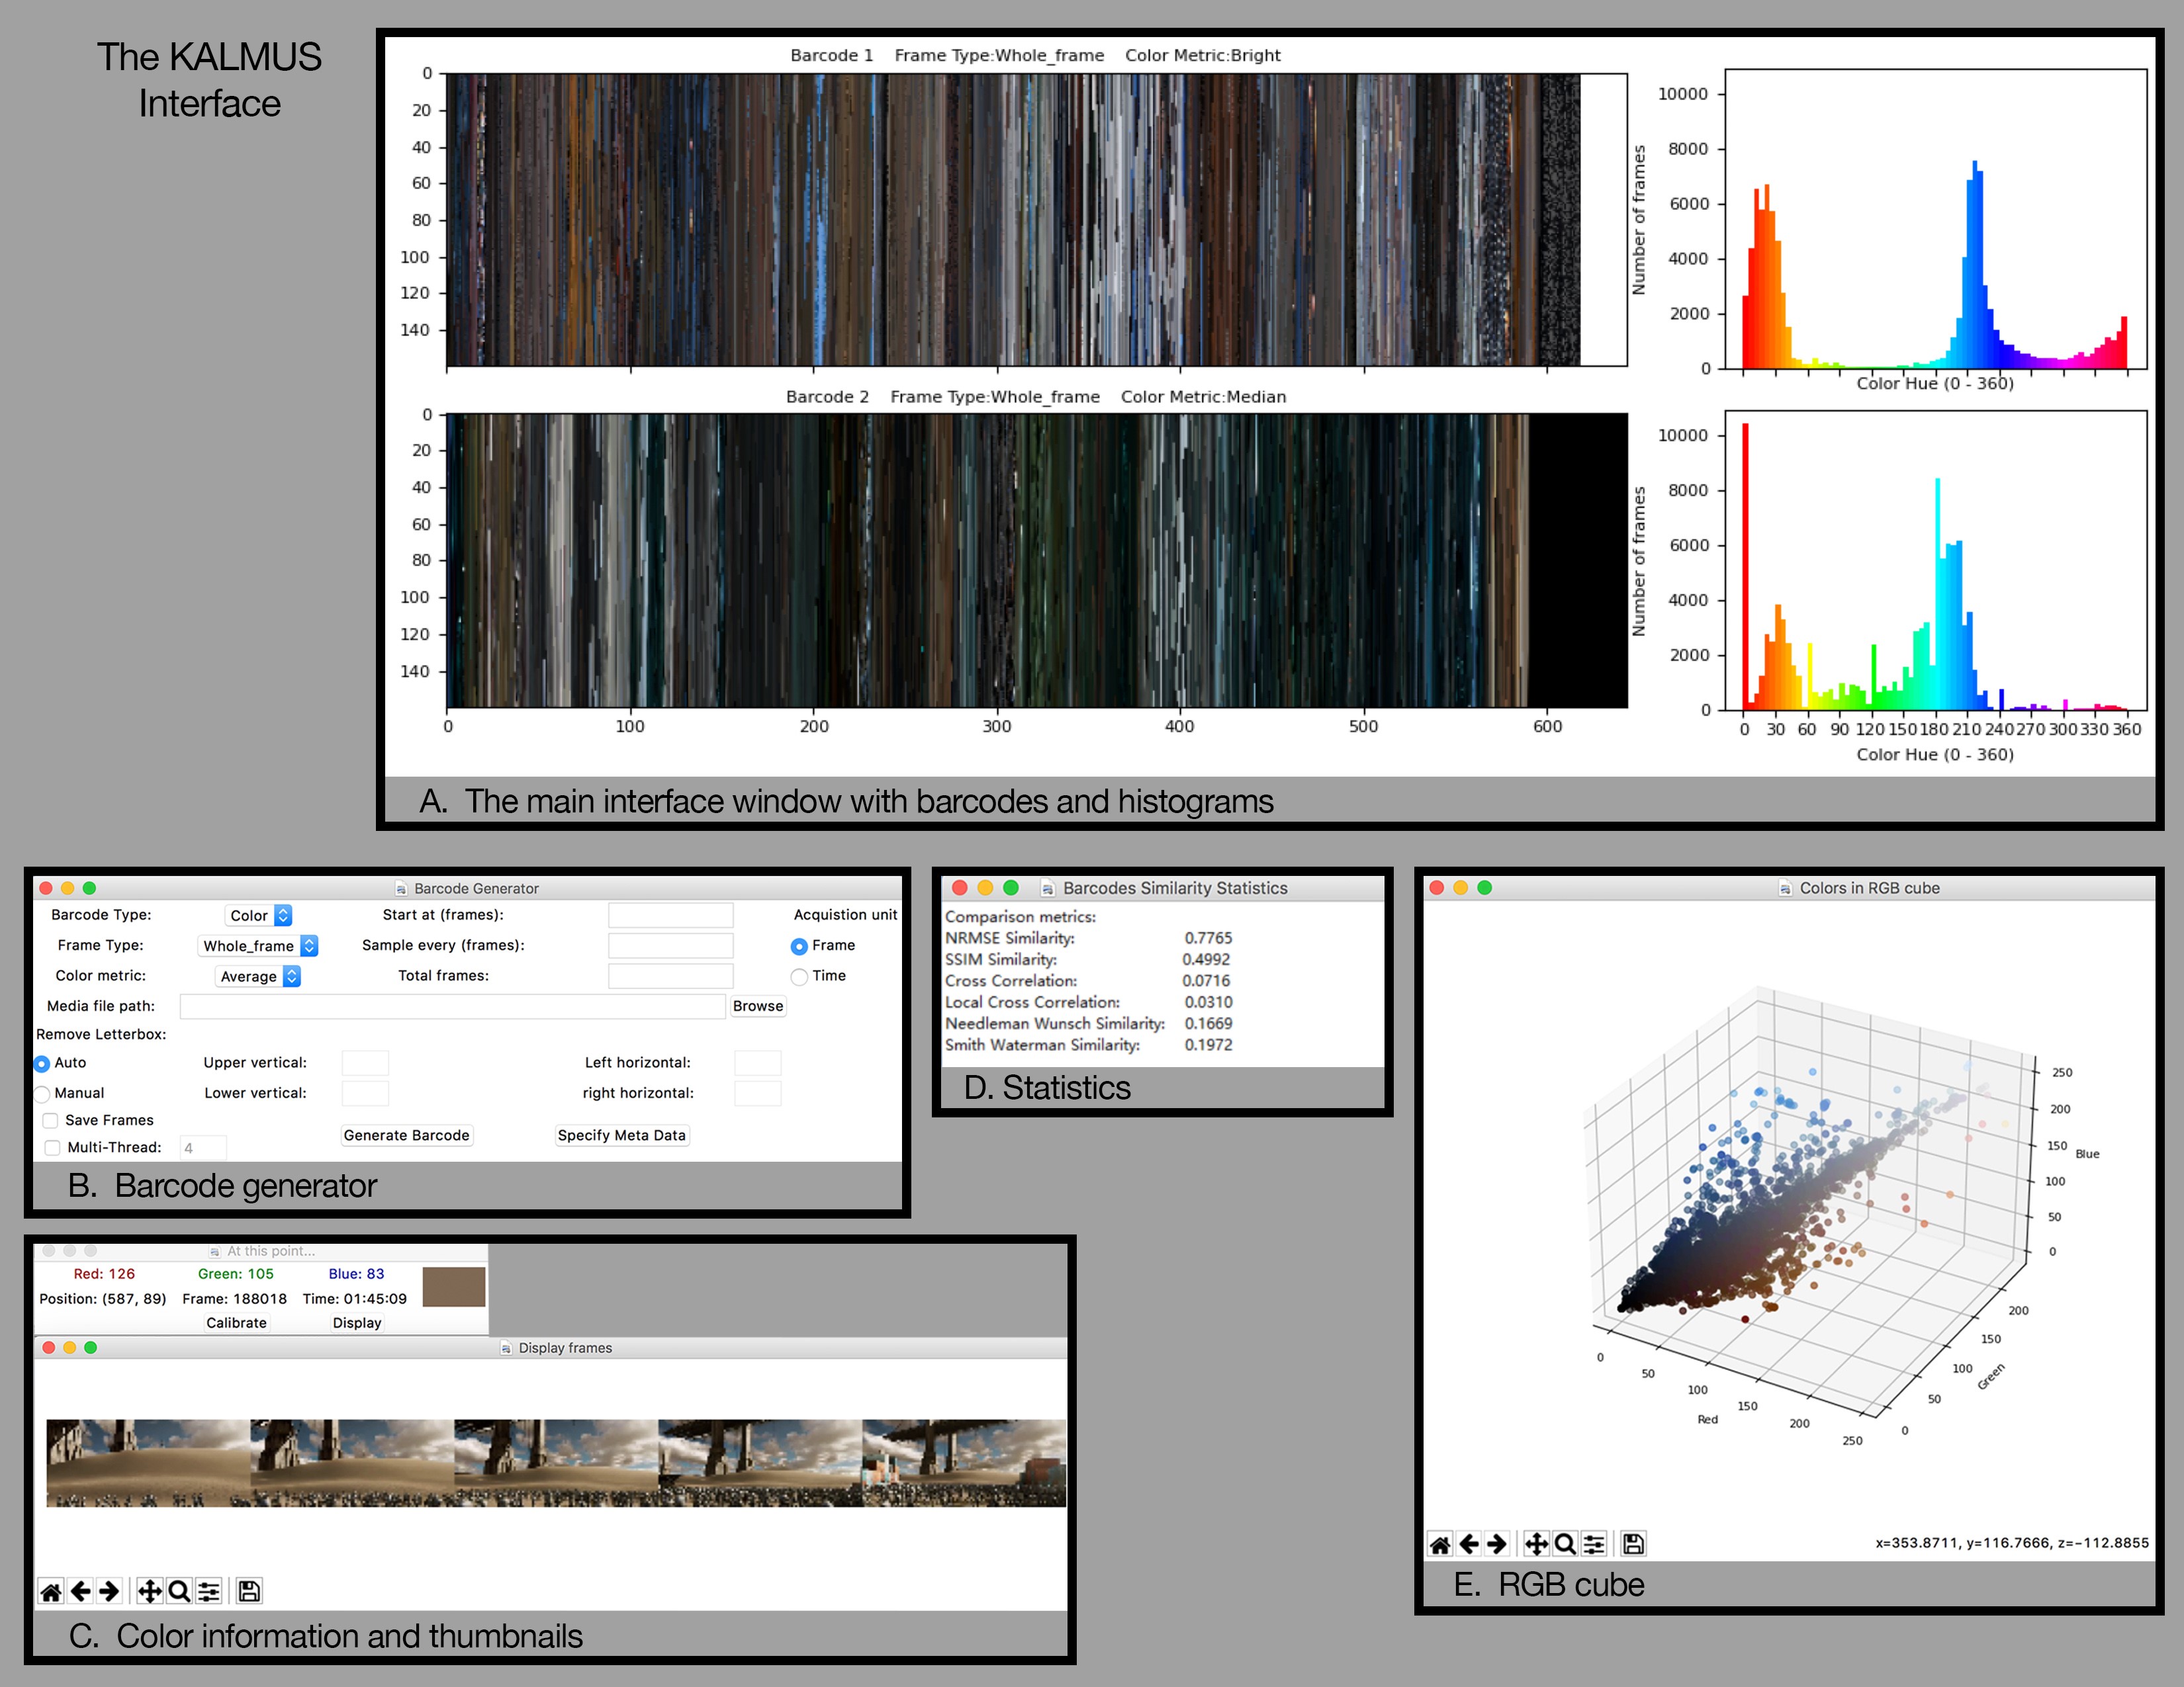Click Lower vertical input field
Image resolution: width=2184 pixels, height=1687 pixels.
(x=365, y=1094)
